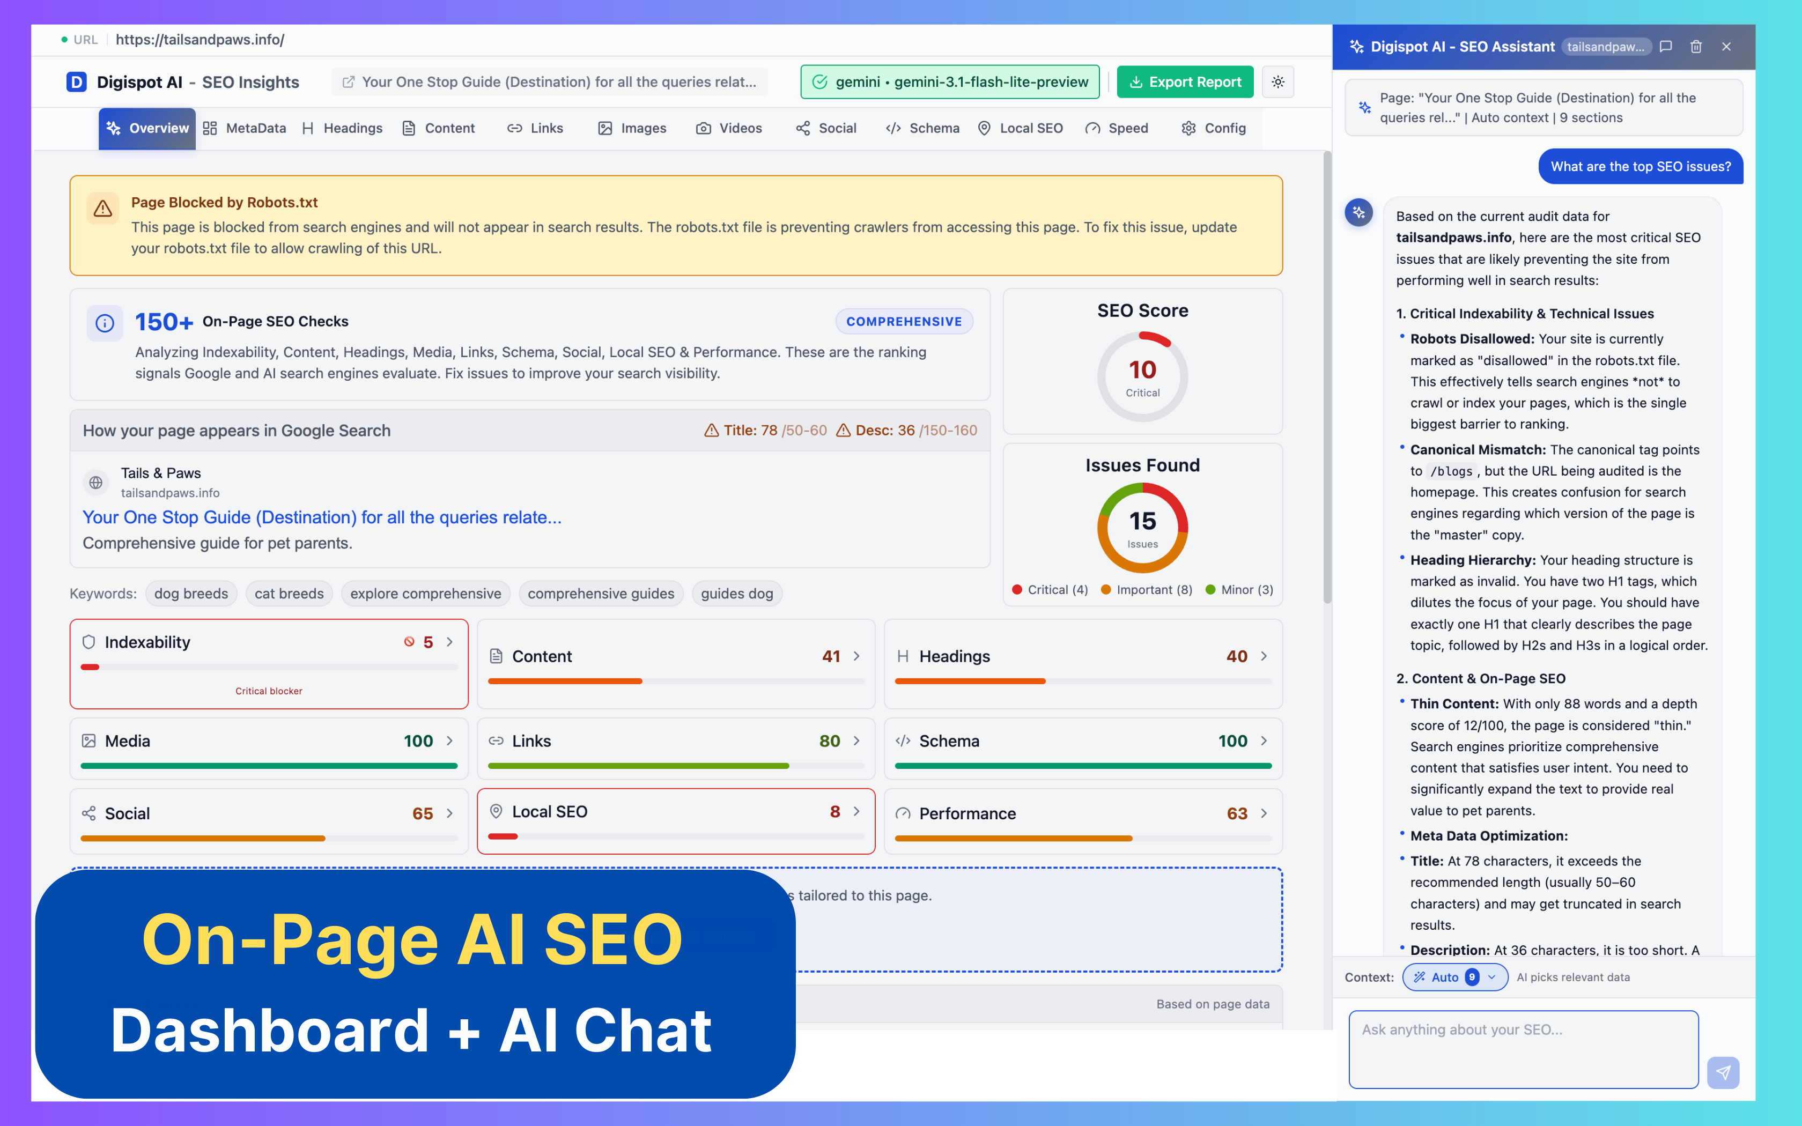Open the chat history icon in SEO Assistant header

coord(1665,46)
